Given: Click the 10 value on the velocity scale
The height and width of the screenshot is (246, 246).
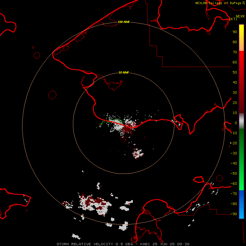Looking at the screenshot, I should 235,113.
